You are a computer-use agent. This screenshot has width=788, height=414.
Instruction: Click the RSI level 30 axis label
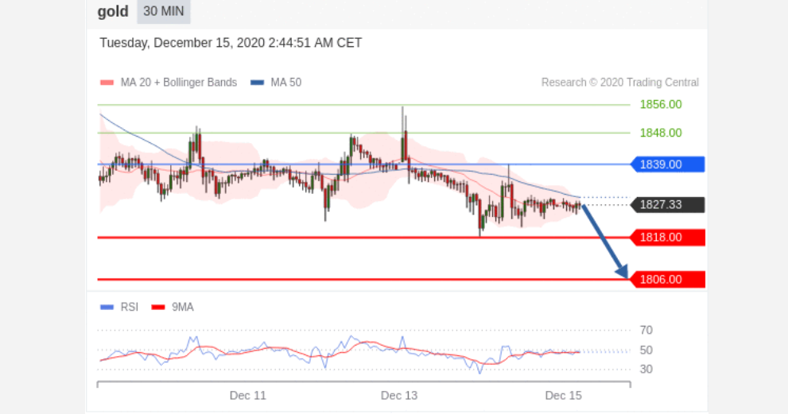pos(646,370)
